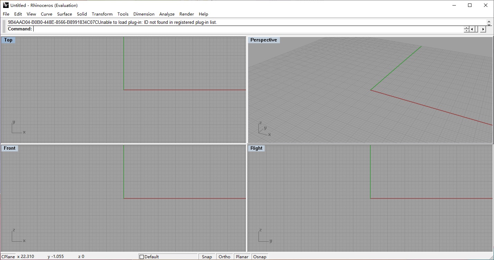Screen dimensions: 494x260
Task: Toggle Osnap in the status bar
Action: (x=260, y=257)
